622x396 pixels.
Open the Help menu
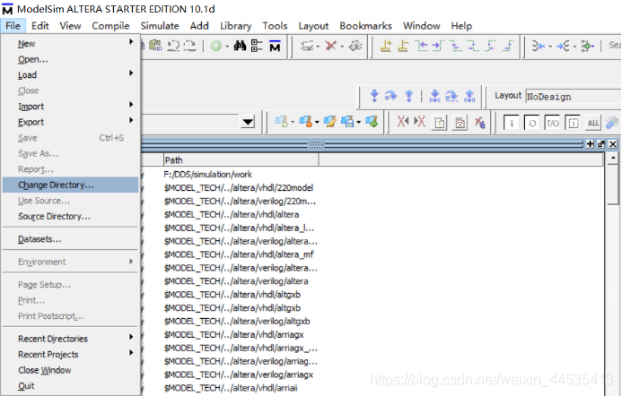coord(461,26)
